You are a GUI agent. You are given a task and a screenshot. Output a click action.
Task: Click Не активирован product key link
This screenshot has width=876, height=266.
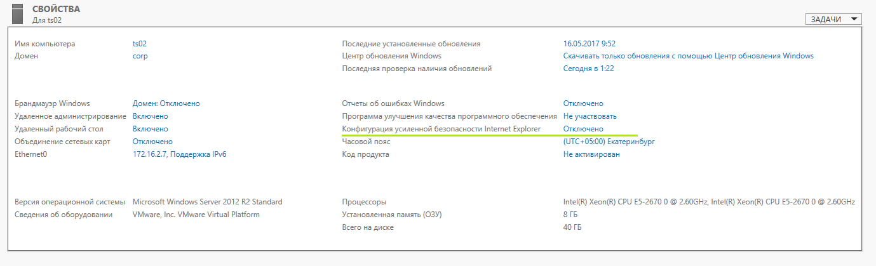pyautogui.click(x=591, y=154)
